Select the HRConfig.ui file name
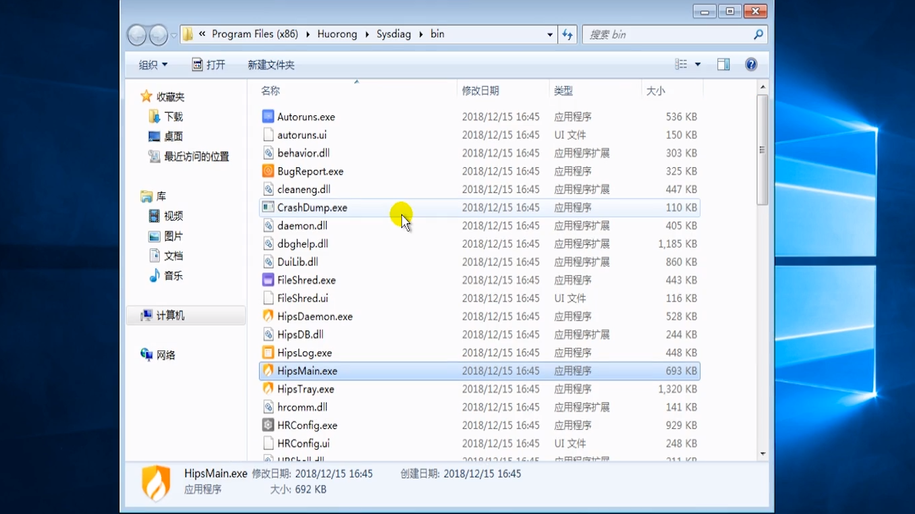Screen dimensions: 915x514 tap(303, 444)
